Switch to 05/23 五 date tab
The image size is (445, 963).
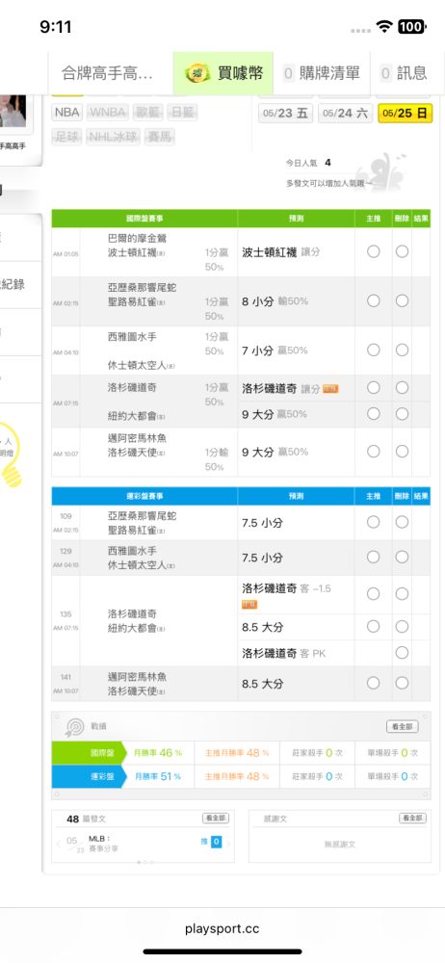(x=286, y=113)
